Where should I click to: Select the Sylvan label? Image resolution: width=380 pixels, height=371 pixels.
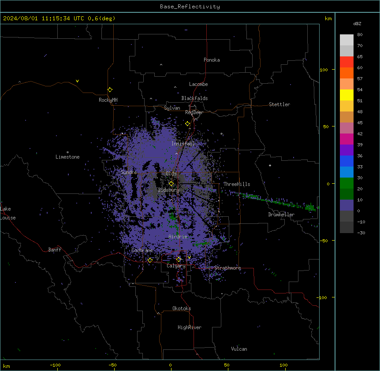(172, 108)
